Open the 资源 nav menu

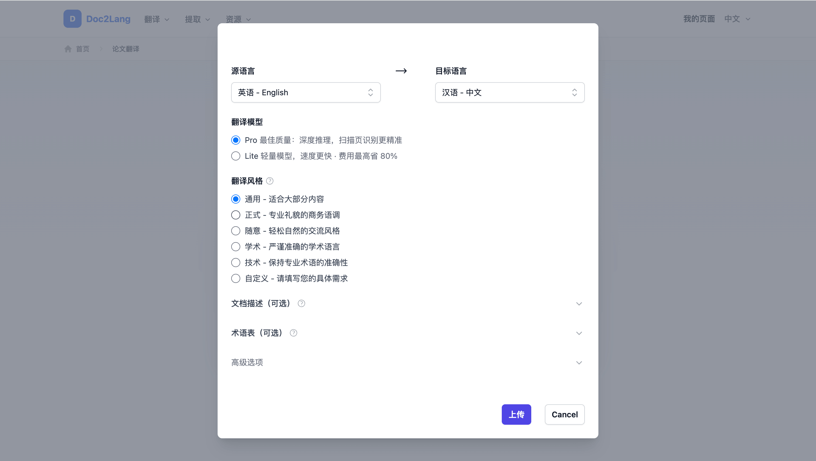(x=238, y=19)
